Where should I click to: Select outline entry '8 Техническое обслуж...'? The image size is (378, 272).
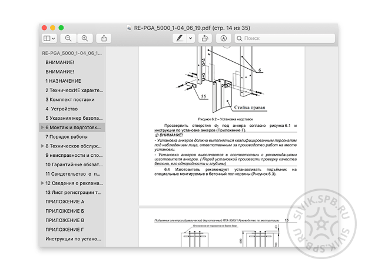[74, 146]
